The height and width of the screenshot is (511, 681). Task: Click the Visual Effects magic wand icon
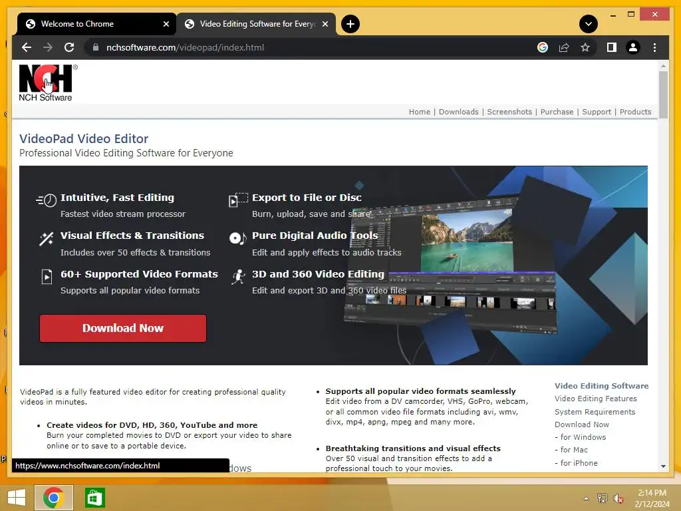[x=47, y=239]
